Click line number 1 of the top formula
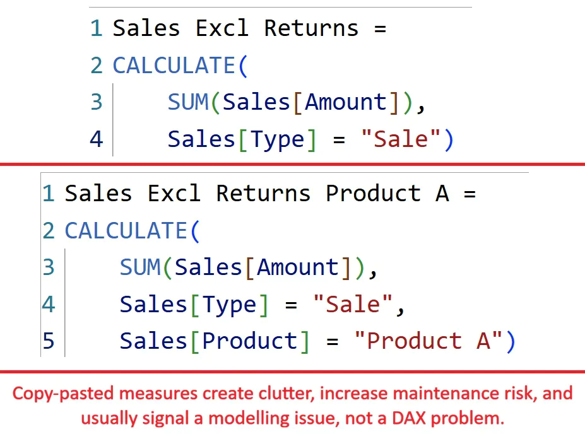The image size is (585, 439). click(96, 28)
